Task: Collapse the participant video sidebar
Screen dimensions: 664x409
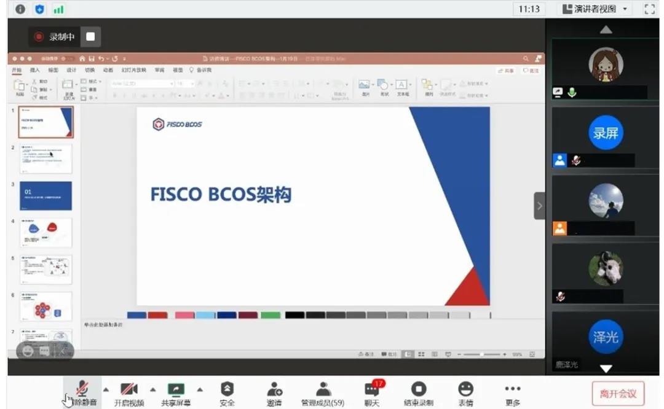Action: [x=539, y=206]
